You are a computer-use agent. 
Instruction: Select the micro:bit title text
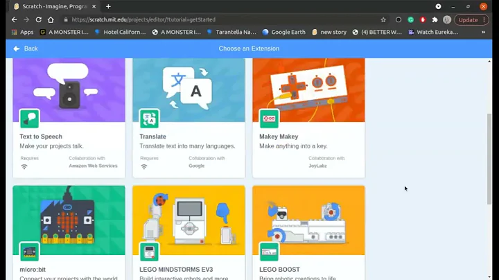click(x=33, y=270)
